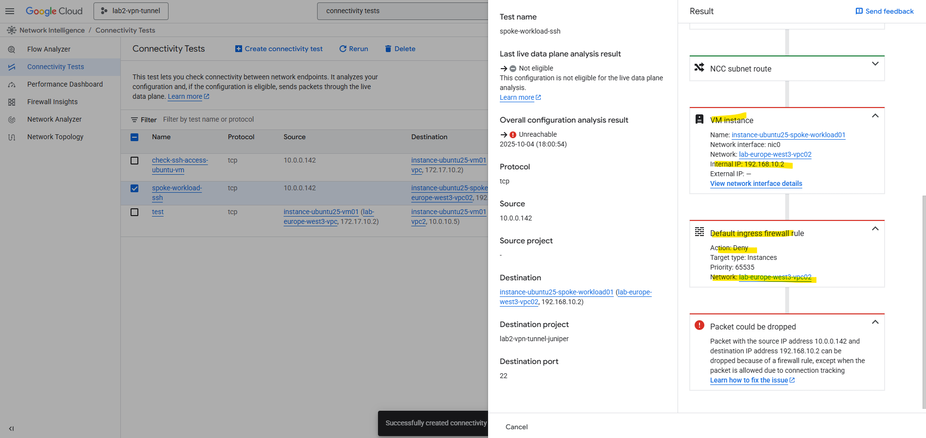Click the Not eligible grey status icon
This screenshot has width=926, height=438.
tap(513, 69)
